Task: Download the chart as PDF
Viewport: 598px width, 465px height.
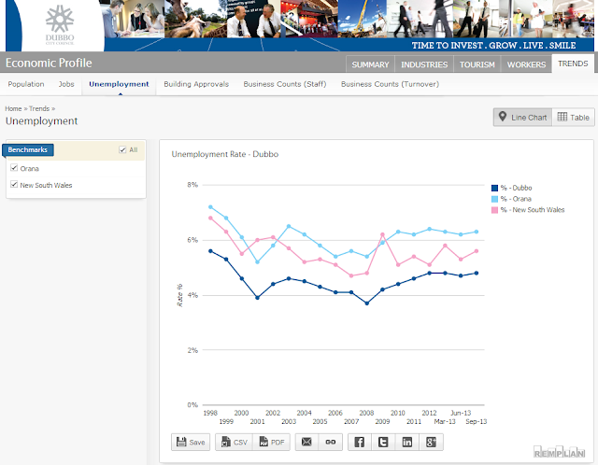Action: tap(272, 443)
